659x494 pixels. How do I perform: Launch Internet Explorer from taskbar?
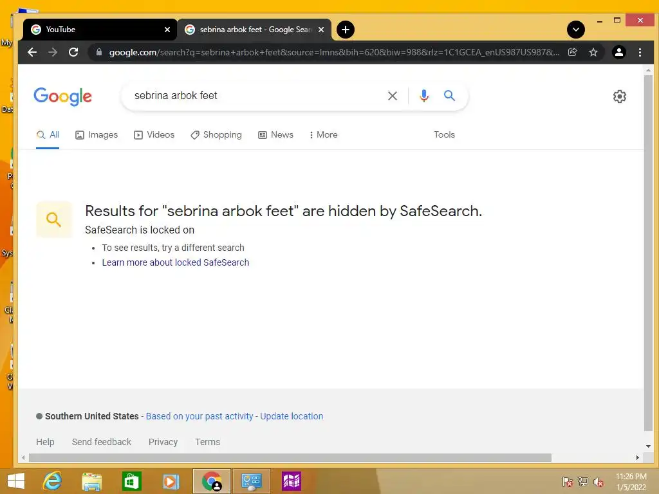click(x=53, y=481)
